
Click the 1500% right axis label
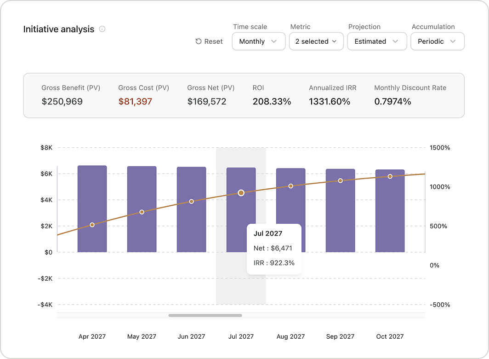(x=440, y=148)
